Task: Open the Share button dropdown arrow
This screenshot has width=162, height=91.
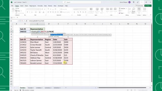Action: [x=151, y=6]
